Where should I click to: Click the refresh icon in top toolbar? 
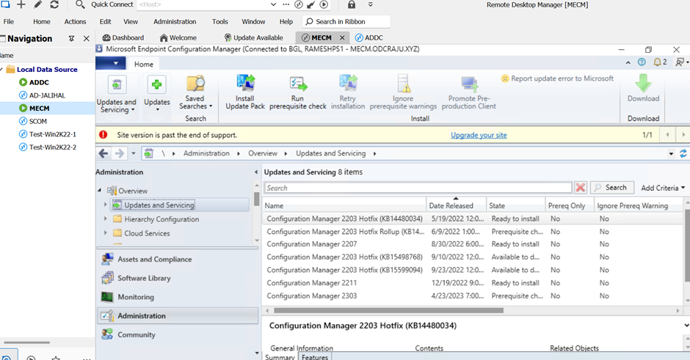tap(54, 4)
